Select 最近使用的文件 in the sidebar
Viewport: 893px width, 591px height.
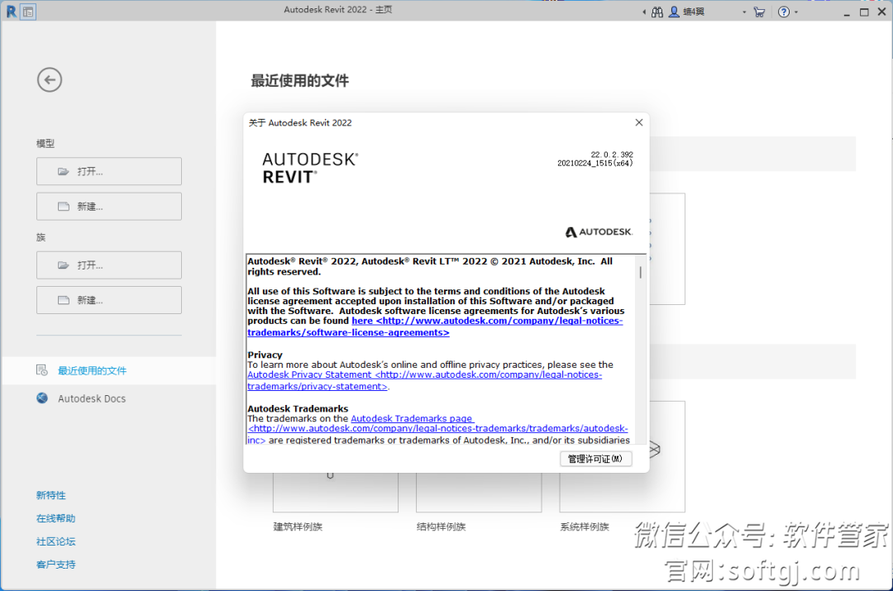click(92, 370)
